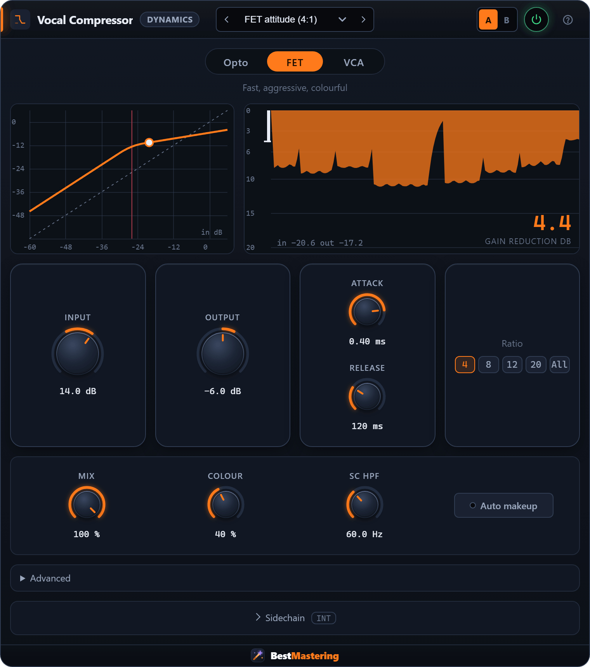Click the release value 120 ms
Image resolution: width=590 pixels, height=667 pixels.
[367, 426]
